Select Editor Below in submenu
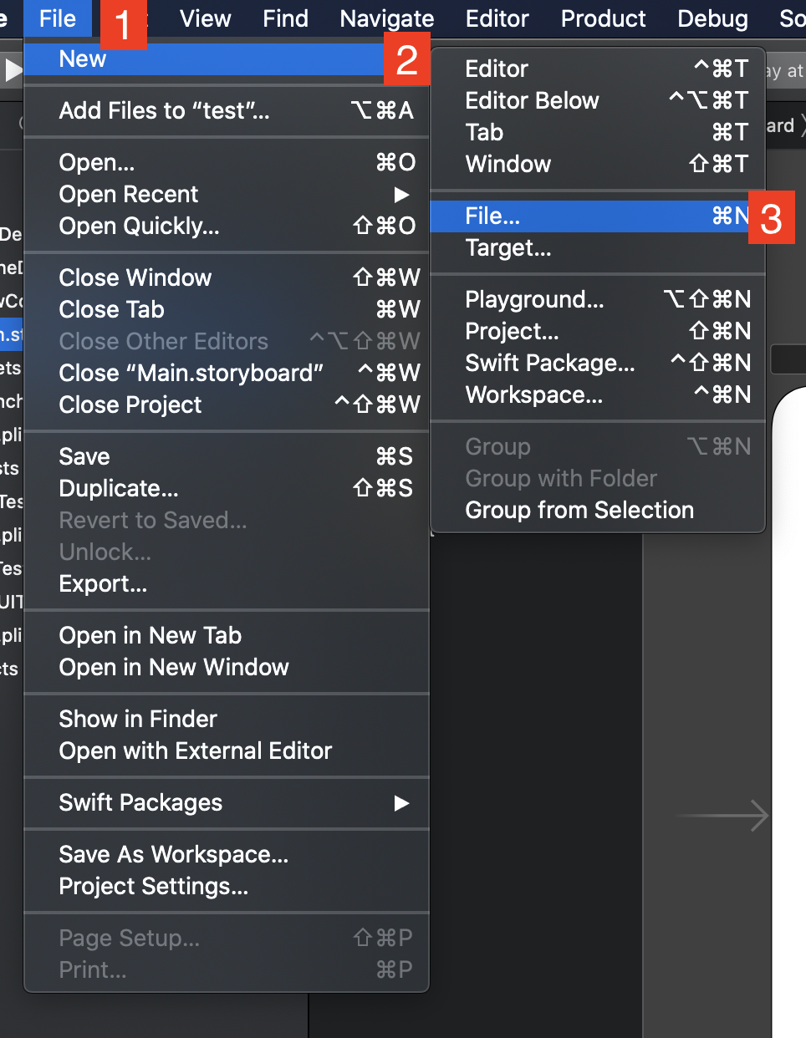 click(x=598, y=100)
